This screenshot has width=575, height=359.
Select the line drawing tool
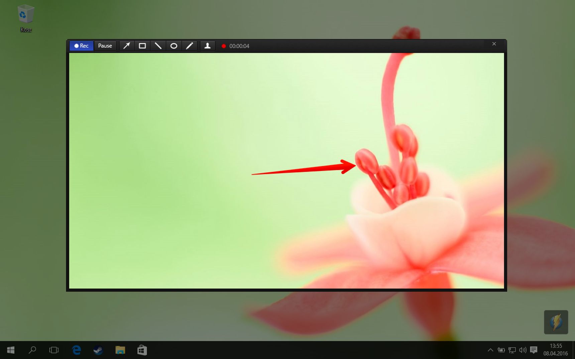(158, 46)
